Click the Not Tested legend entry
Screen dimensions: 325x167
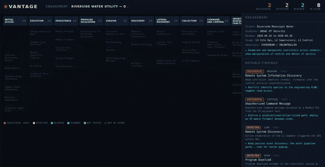point(92,123)
